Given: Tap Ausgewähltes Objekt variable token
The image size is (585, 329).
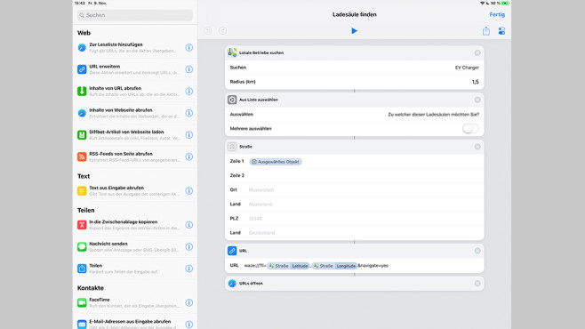Looking at the screenshot, I should (x=276, y=162).
